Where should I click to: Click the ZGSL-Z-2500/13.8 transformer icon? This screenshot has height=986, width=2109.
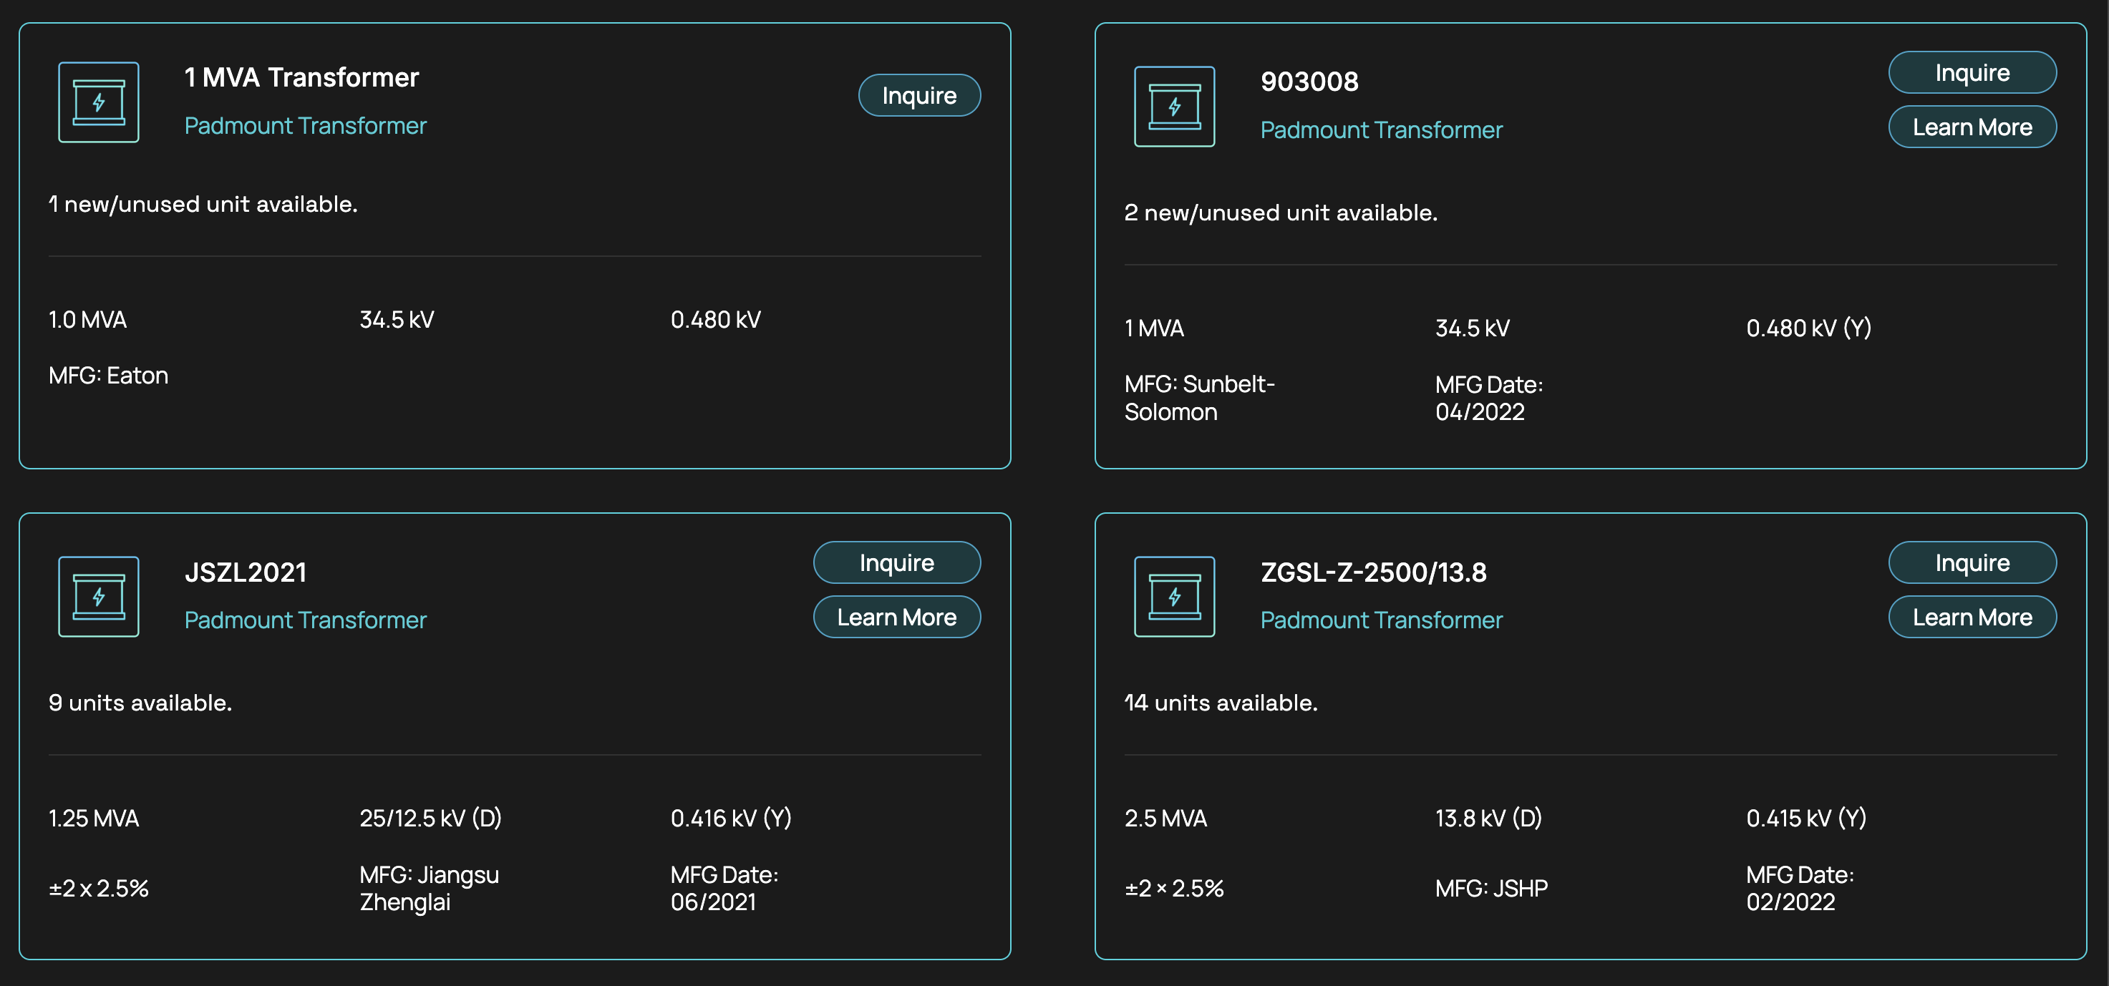1174,597
